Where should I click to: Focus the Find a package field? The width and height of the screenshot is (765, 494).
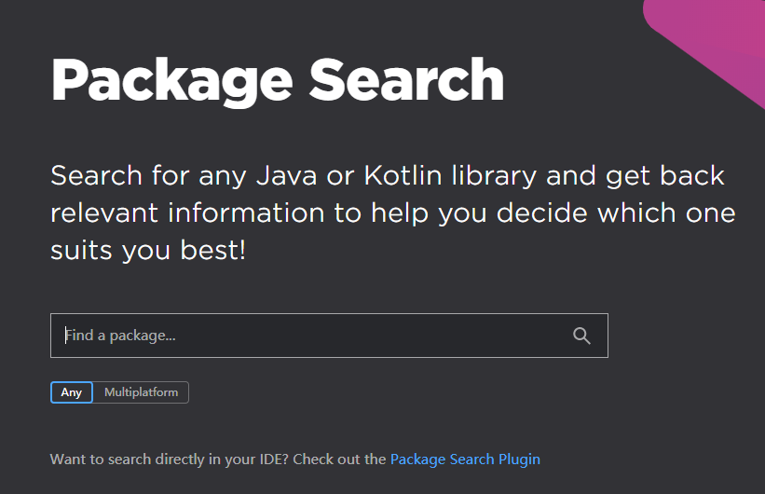(307, 336)
